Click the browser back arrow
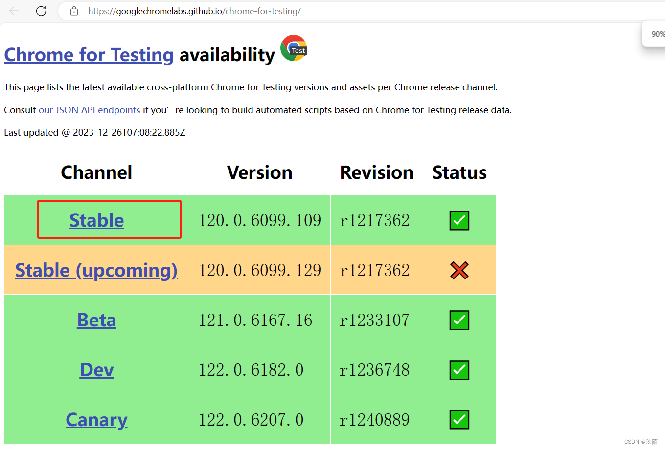The image size is (665, 449). (14, 11)
